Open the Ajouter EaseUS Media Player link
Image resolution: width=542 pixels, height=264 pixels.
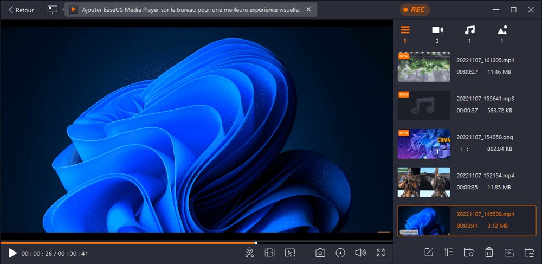191,10
